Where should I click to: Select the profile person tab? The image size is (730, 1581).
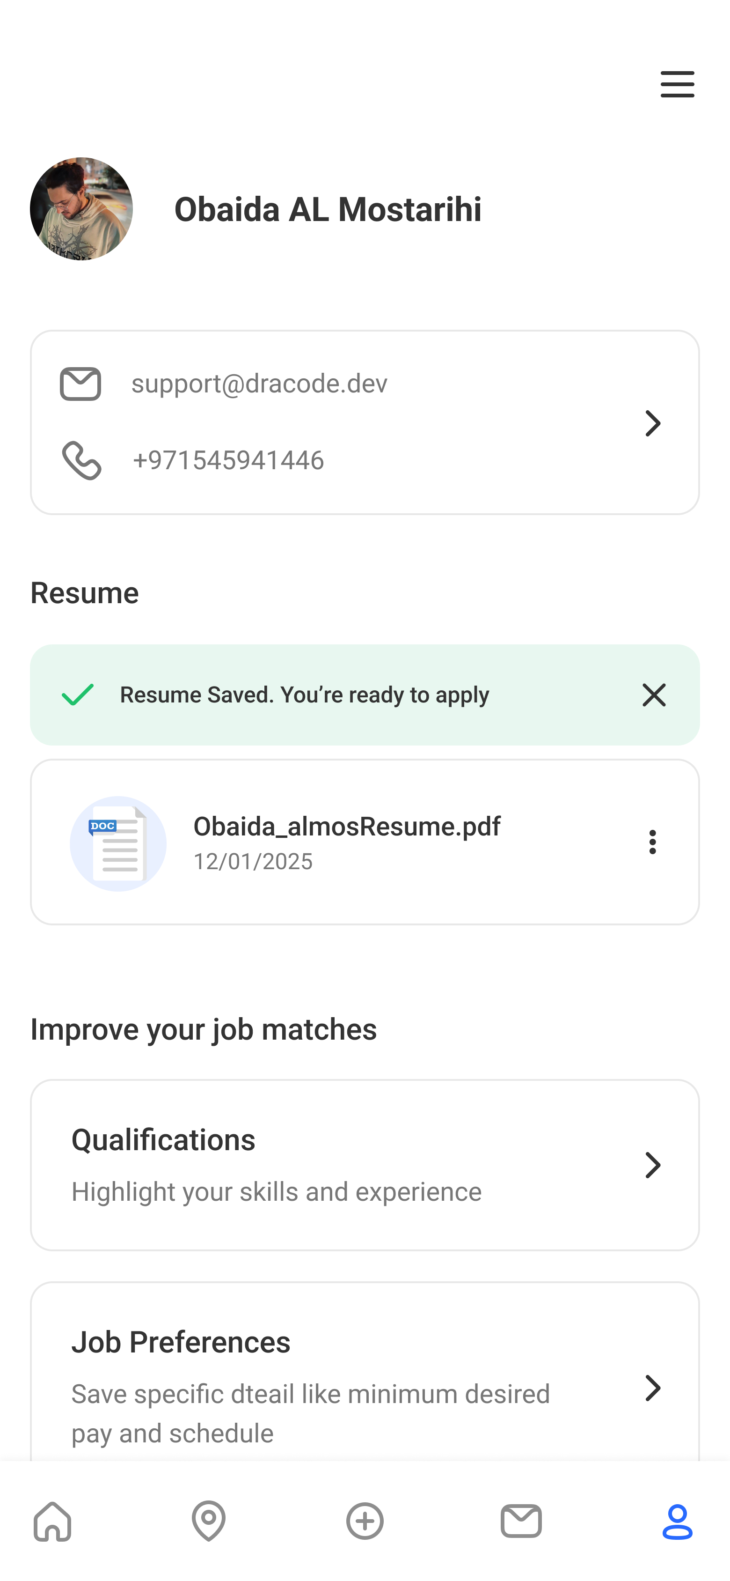click(677, 1522)
